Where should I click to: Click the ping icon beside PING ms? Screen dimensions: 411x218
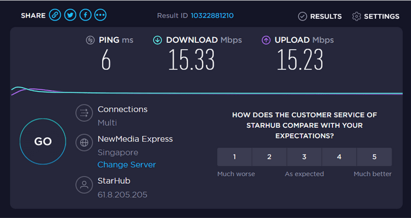pos(90,40)
